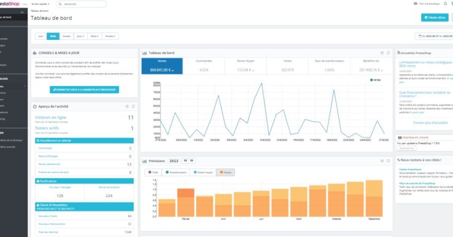453x237 pixels.
Task: Click the Tableau de bord breadcrumb
Action: click(39, 10)
